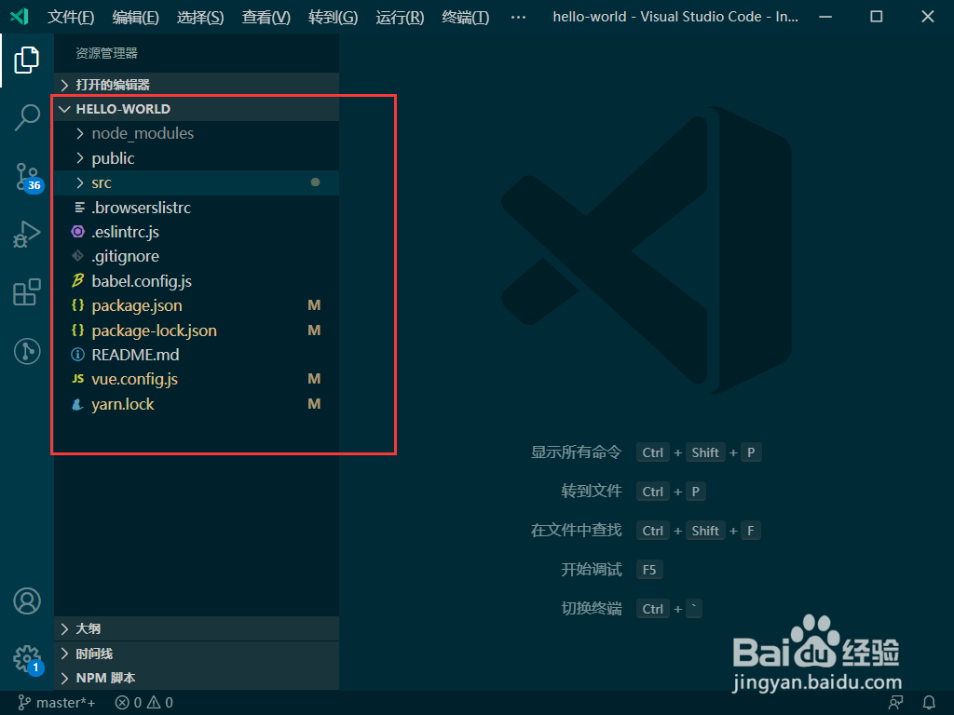This screenshot has height=715, width=954.
Task: Click the vue.config.js JS icon
Action: [x=78, y=379]
